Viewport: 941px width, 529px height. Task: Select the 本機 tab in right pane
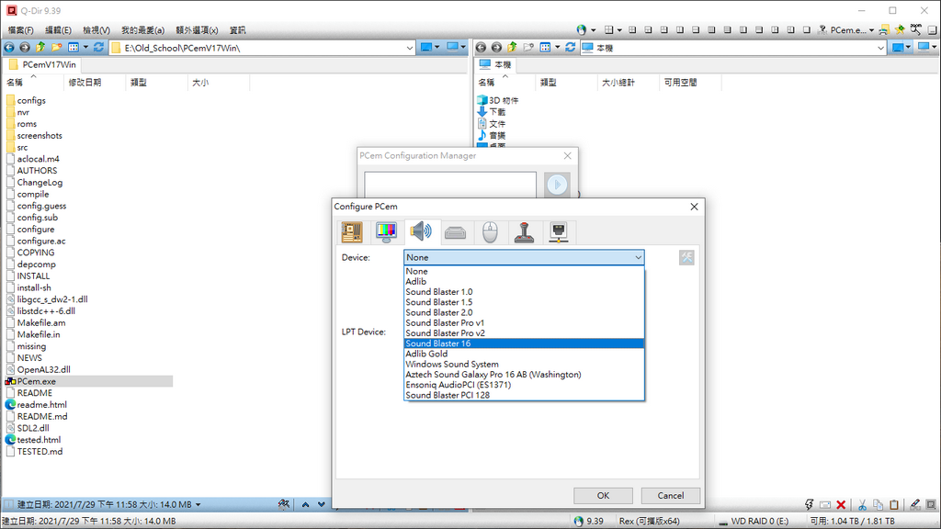pyautogui.click(x=495, y=64)
